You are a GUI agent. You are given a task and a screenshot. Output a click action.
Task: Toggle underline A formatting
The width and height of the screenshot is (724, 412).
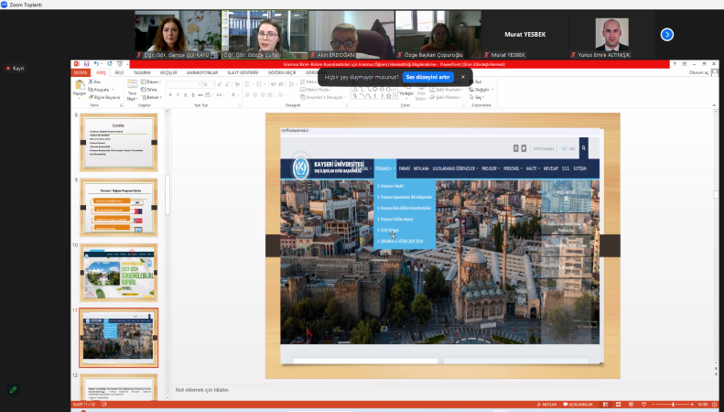click(185, 94)
